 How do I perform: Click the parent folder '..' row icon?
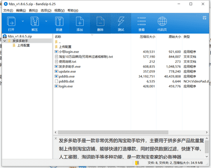pyautogui.click(x=56, y=42)
